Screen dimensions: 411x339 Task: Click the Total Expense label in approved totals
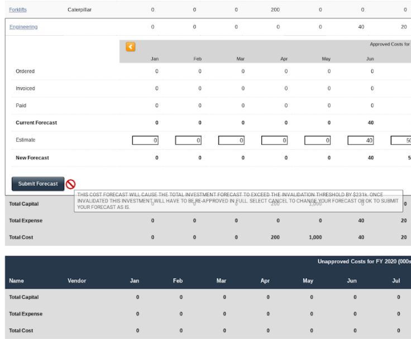click(x=26, y=221)
